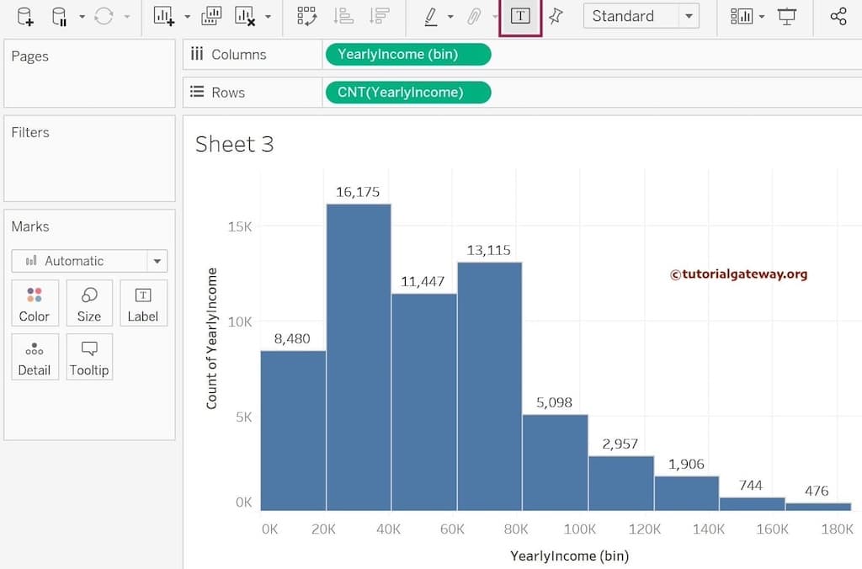Toggle Presentation Mode icon

787,16
